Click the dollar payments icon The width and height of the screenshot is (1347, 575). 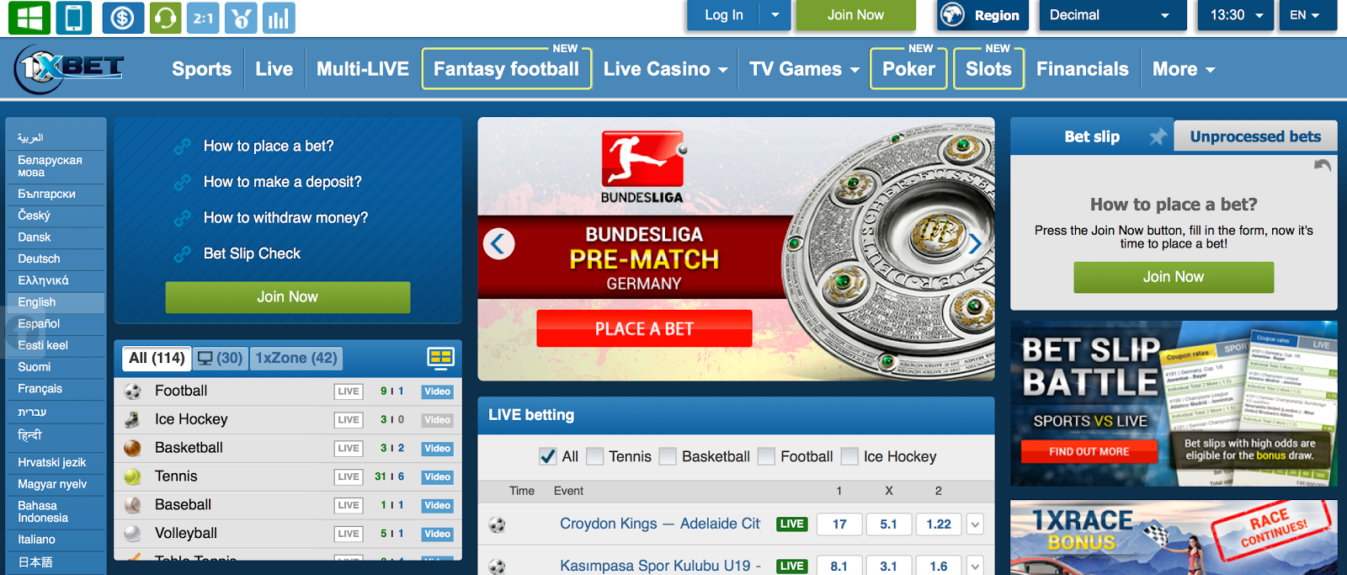click(x=123, y=18)
